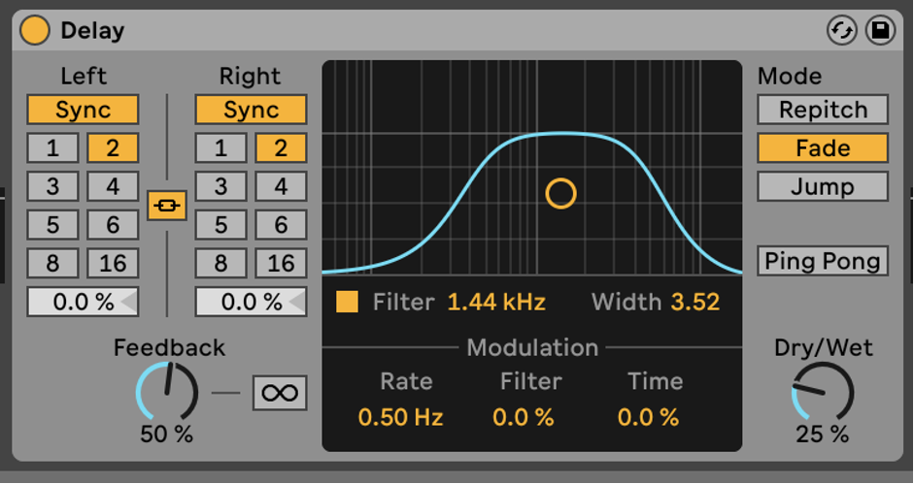Select Right delay time 6

point(281,225)
